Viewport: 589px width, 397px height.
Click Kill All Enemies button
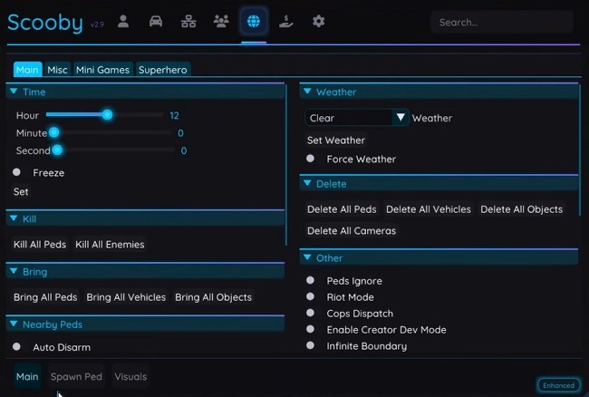pos(110,245)
